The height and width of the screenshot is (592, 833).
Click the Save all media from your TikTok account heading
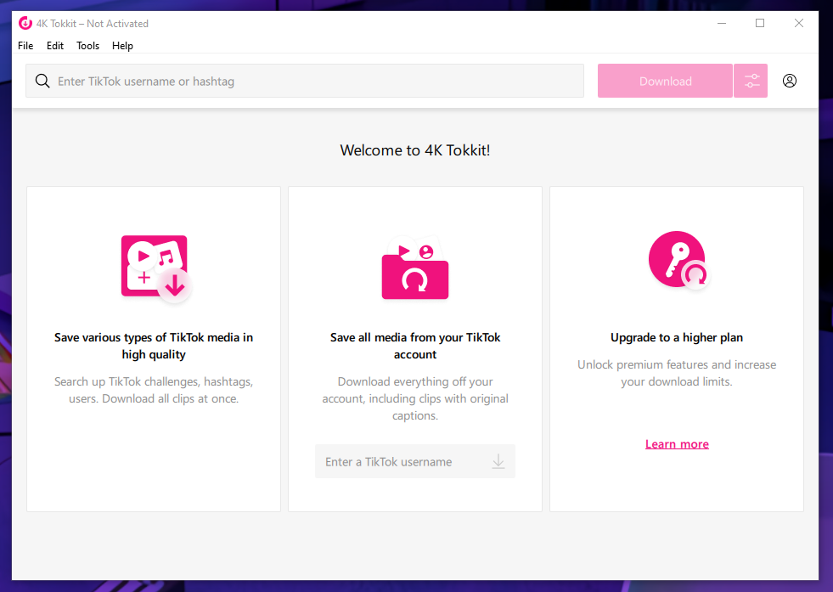click(415, 346)
